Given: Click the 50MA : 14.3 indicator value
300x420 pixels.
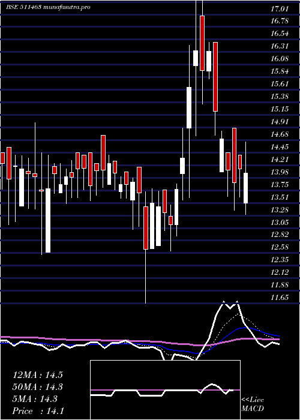Looking at the screenshot, I should pyautogui.click(x=38, y=387).
